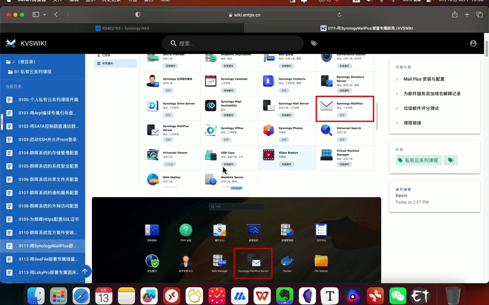Open Safari sidebar dropdown arrow
The width and height of the screenshot is (489, 305).
click(44, 15)
